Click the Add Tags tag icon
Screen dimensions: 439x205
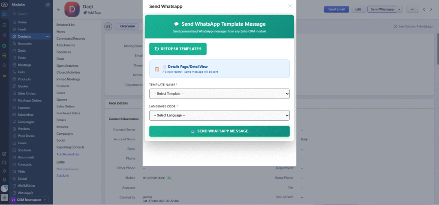click(85, 13)
